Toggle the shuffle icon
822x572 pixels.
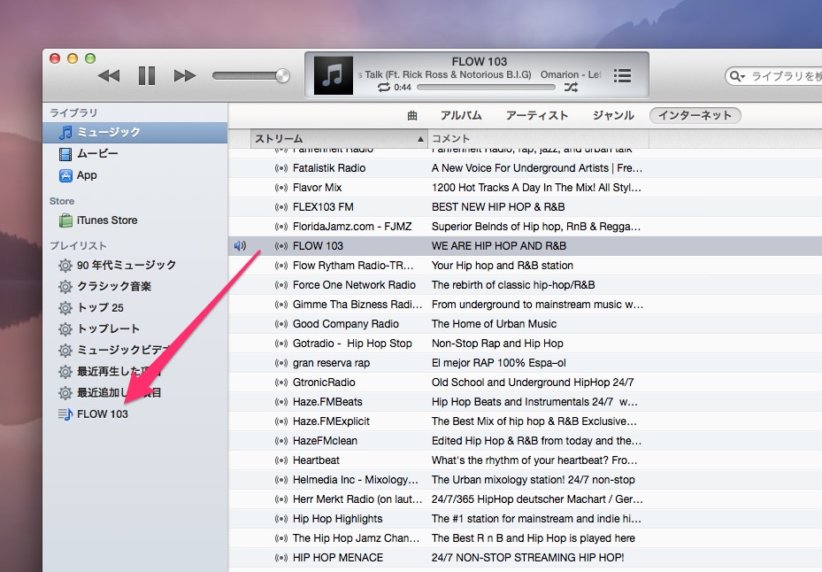(x=571, y=87)
